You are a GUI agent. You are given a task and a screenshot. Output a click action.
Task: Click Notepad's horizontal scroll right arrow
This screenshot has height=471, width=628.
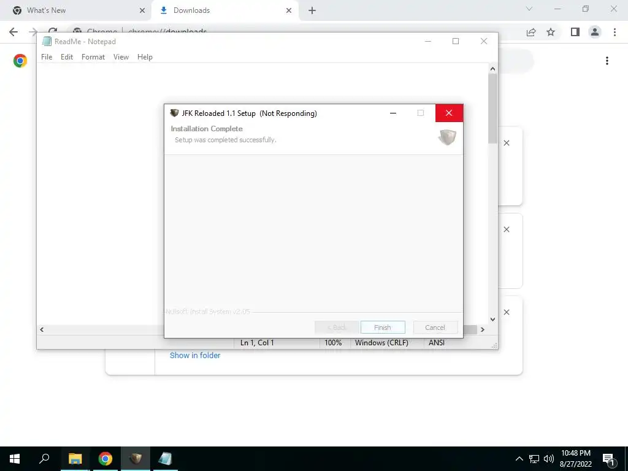pyautogui.click(x=483, y=329)
